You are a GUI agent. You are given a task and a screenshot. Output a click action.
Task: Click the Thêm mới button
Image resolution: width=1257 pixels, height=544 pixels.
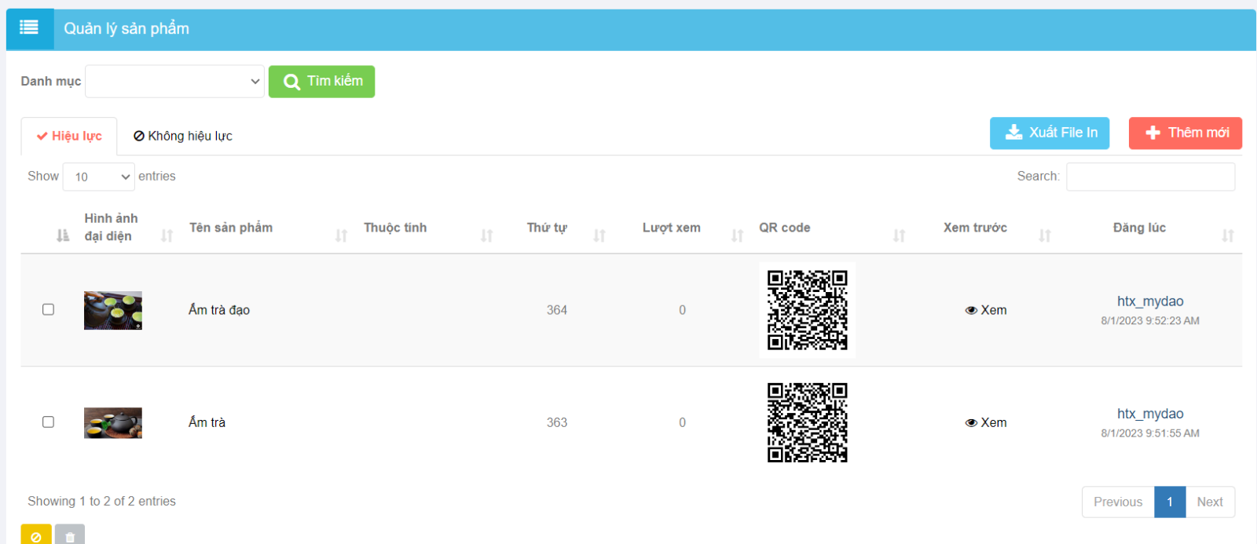[x=1186, y=133]
